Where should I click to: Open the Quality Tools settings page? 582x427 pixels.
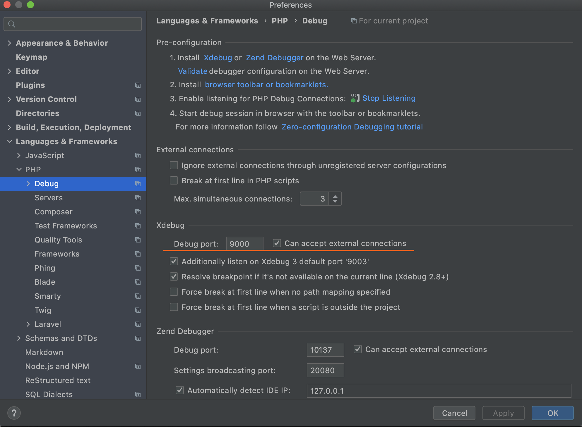point(58,240)
